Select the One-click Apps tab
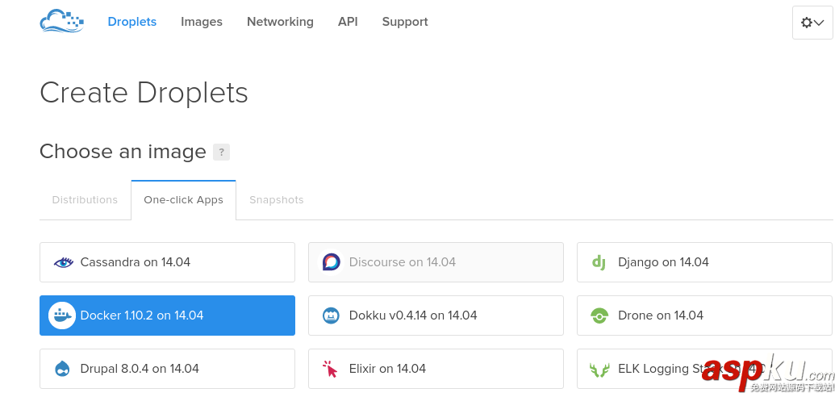This screenshot has height=397, width=839. 183,200
